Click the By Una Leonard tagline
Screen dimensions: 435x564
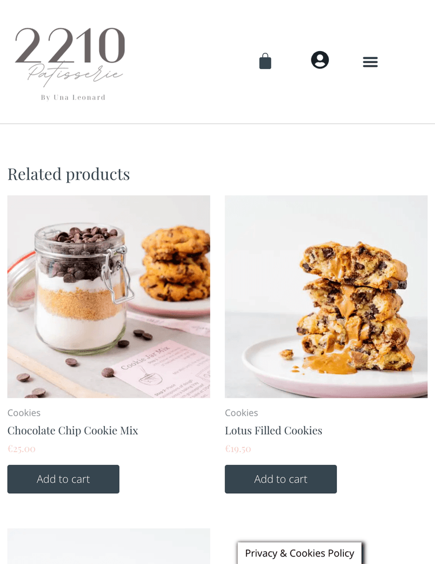(73, 97)
